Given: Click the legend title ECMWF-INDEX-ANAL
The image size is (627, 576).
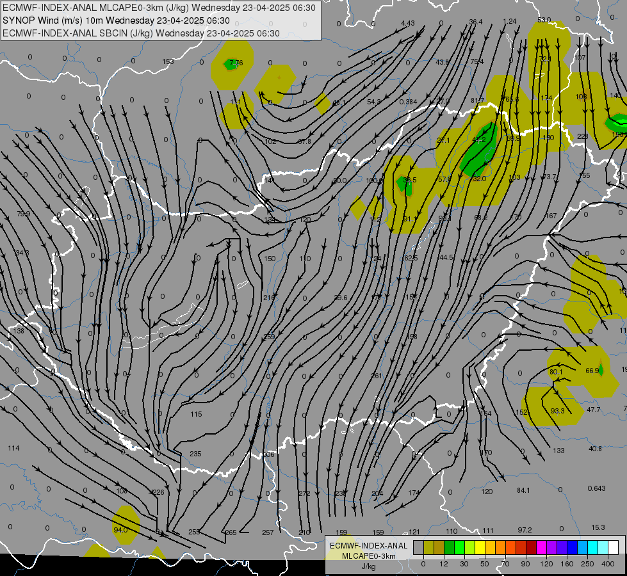Looking at the screenshot, I should point(368,546).
